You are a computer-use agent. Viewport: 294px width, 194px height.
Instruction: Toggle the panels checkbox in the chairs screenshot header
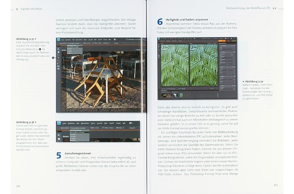pyautogui.click(x=127, y=39)
